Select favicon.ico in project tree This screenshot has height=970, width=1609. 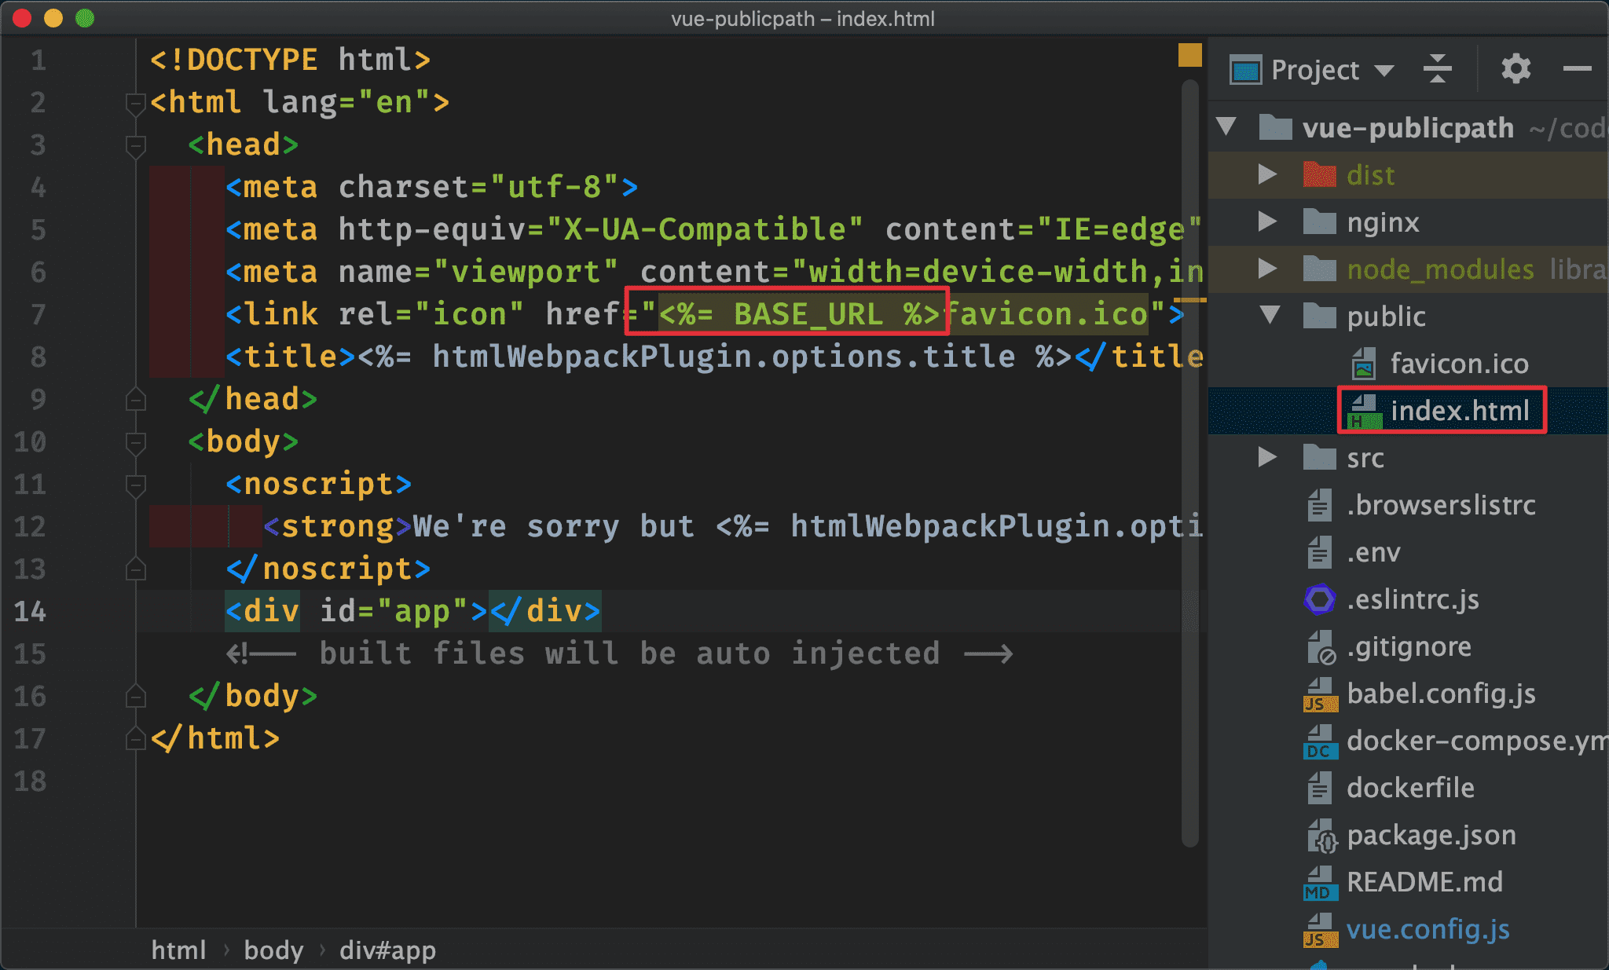click(x=1459, y=364)
